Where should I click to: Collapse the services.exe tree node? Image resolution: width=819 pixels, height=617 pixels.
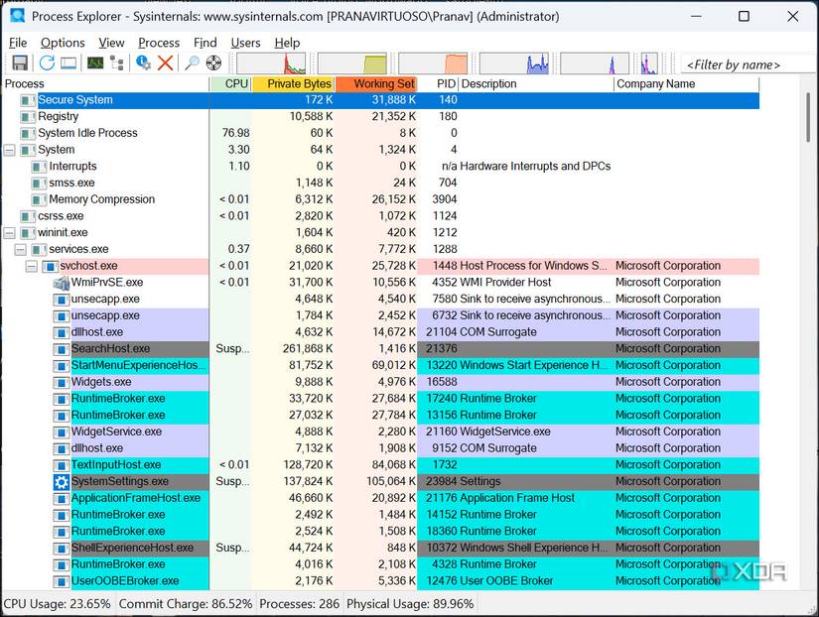pyautogui.click(x=21, y=250)
